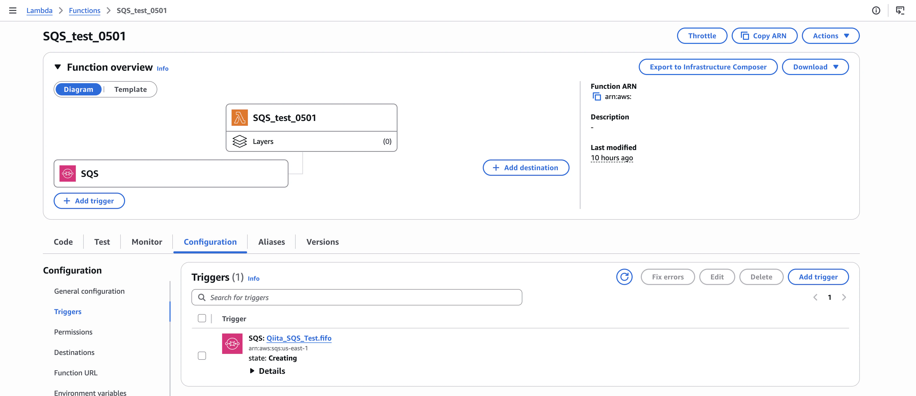Open General configuration settings
Image resolution: width=916 pixels, height=396 pixels.
89,291
